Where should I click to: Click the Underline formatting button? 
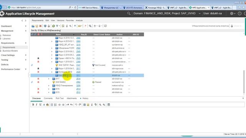pos(40,105)
